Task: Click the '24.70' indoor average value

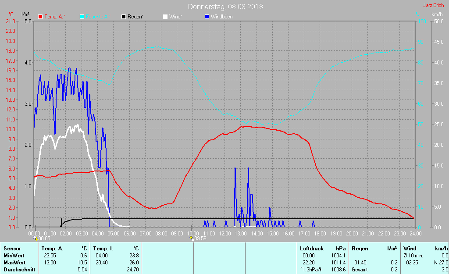Action: 132,270
